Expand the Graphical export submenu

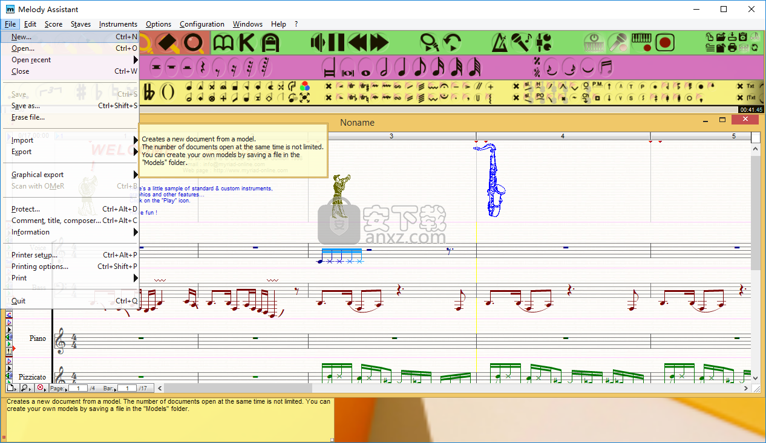[x=70, y=175]
